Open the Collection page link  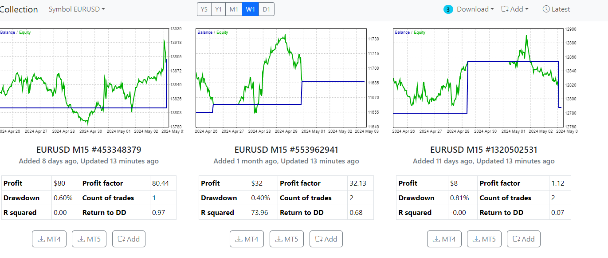(19, 9)
